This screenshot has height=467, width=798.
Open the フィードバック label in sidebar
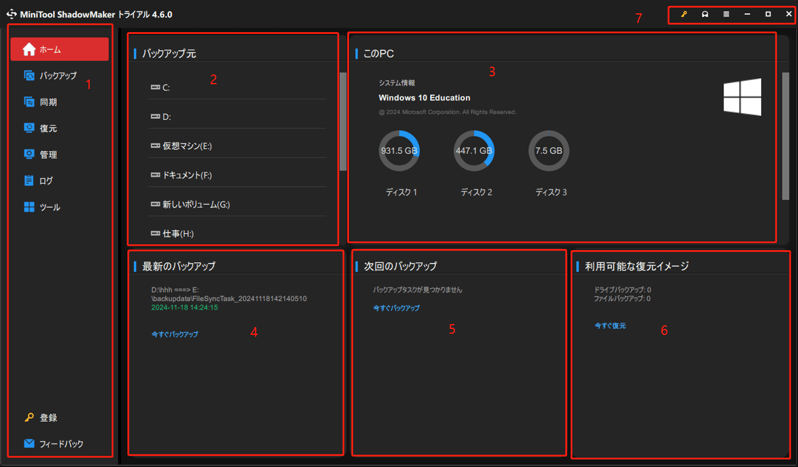click(62, 444)
